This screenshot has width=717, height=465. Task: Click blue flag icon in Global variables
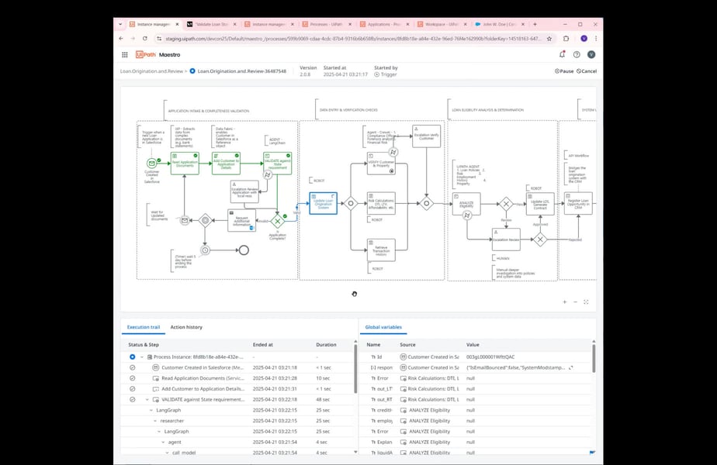(592, 452)
